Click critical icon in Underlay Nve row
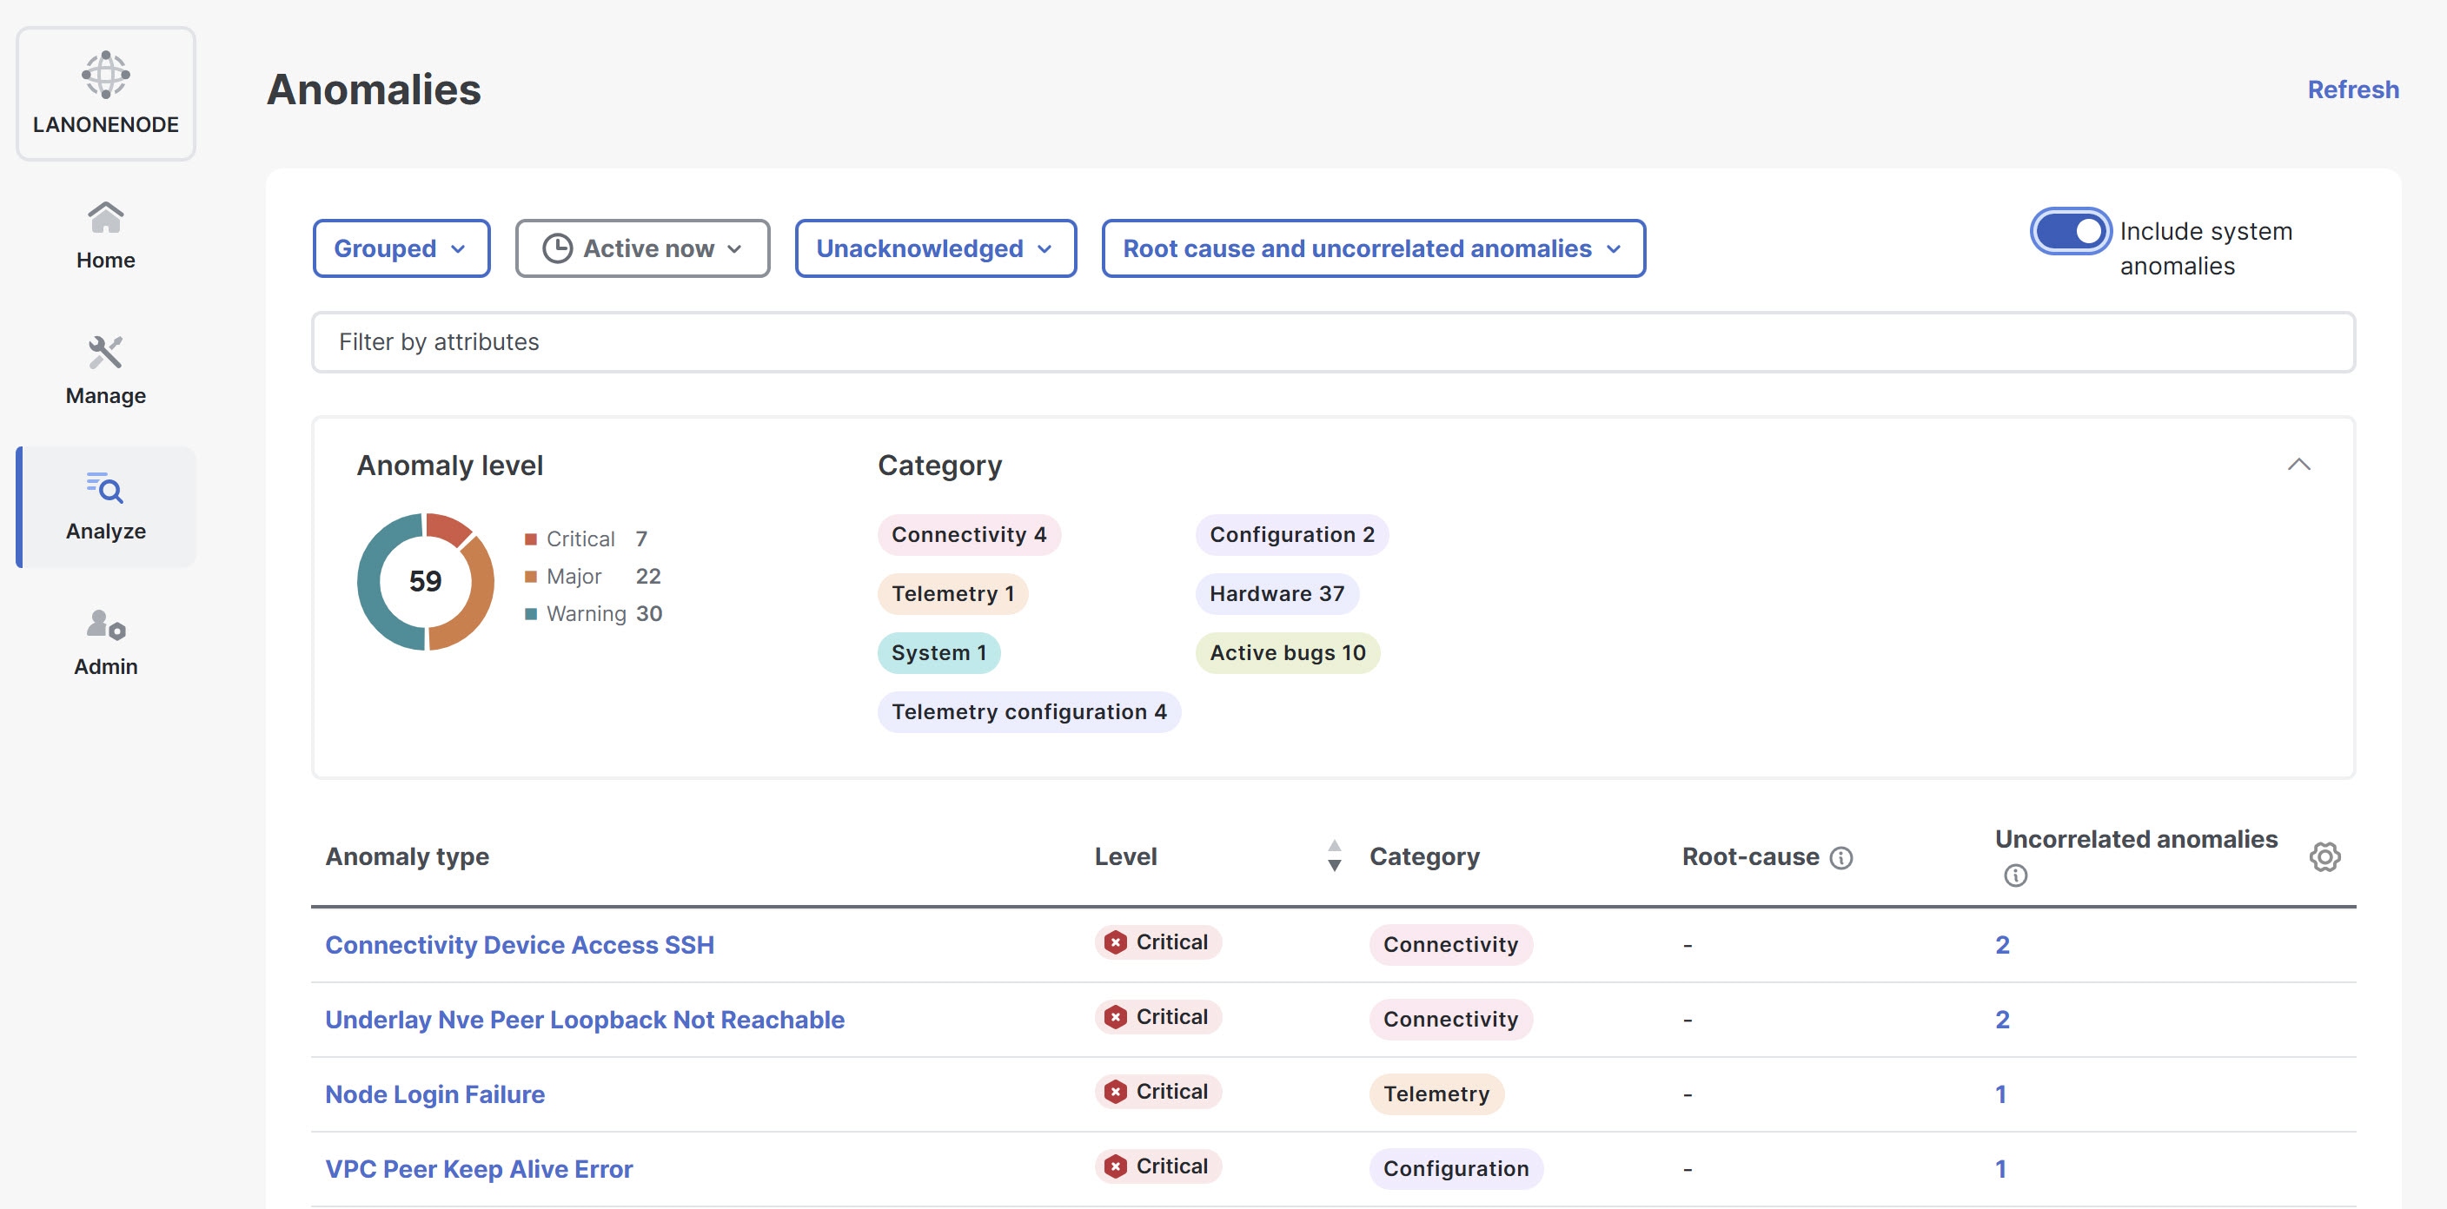2447x1209 pixels. click(x=1115, y=1017)
